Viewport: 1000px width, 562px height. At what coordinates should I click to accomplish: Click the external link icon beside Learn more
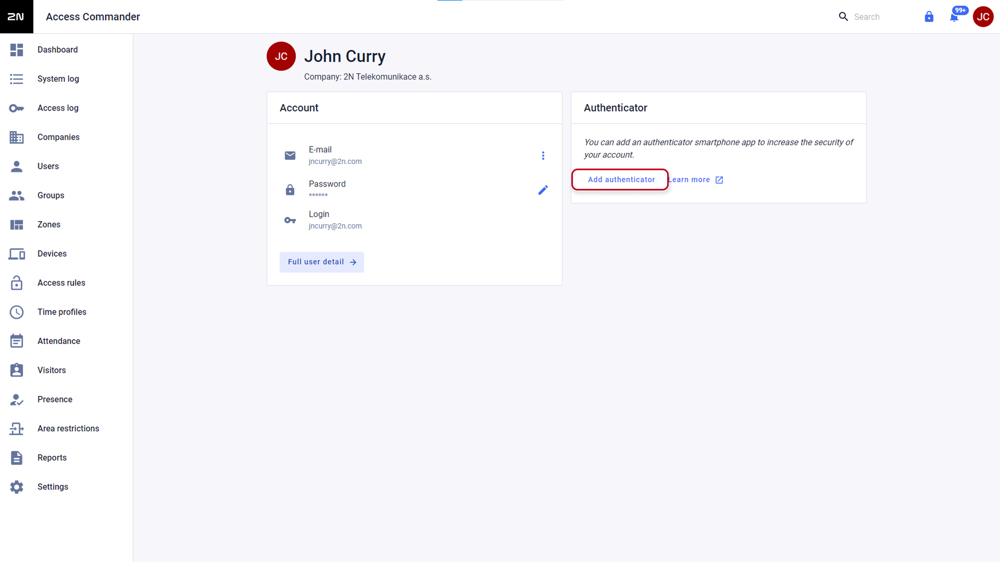click(x=719, y=180)
